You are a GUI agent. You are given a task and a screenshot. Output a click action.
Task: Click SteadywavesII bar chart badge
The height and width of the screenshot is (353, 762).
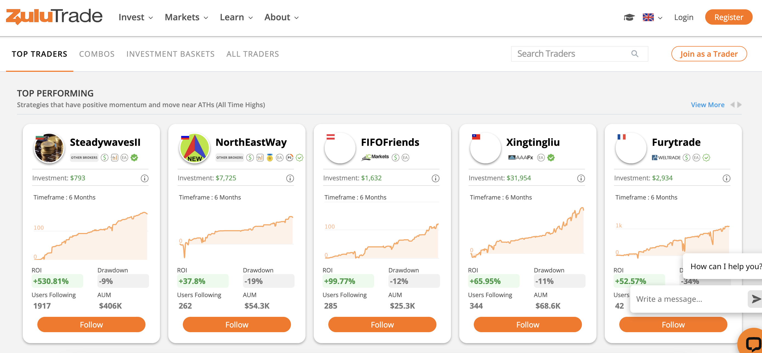pos(114,157)
